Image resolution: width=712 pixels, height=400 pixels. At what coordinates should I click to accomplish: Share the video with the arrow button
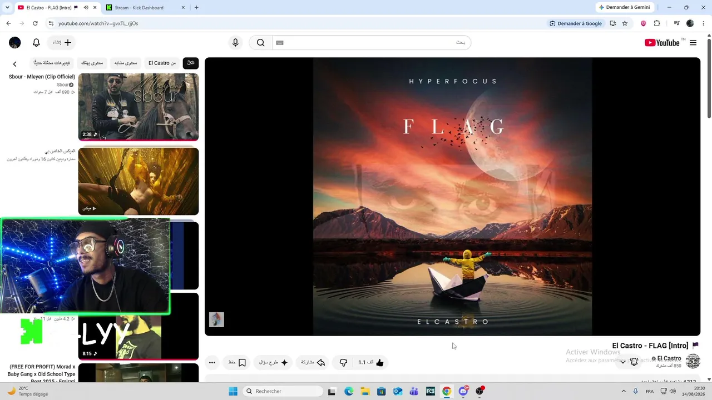point(313,363)
